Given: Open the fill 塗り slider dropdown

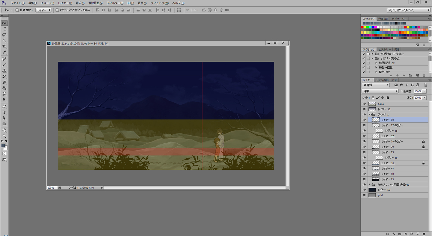Looking at the screenshot, I should (424, 98).
